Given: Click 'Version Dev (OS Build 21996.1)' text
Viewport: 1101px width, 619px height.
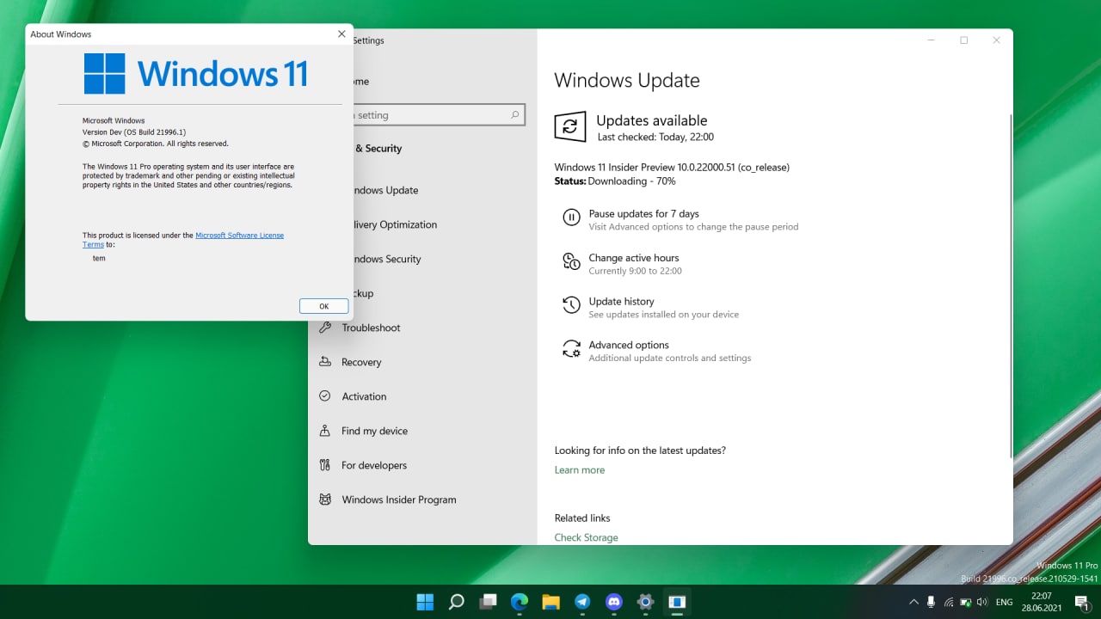Looking at the screenshot, I should pos(134,132).
